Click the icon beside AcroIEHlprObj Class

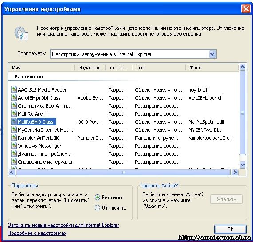[14, 98]
